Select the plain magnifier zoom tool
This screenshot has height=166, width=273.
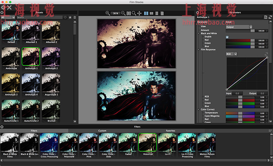[134, 13]
